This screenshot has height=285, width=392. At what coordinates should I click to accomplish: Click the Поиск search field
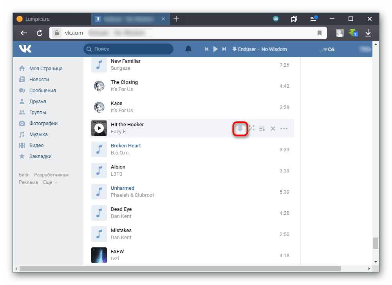(x=128, y=49)
